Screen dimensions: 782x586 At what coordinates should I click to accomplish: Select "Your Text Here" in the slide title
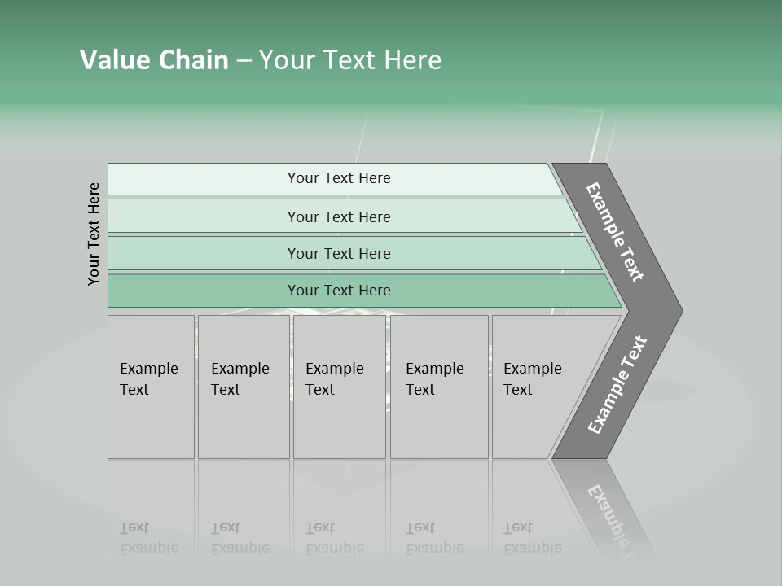(350, 60)
